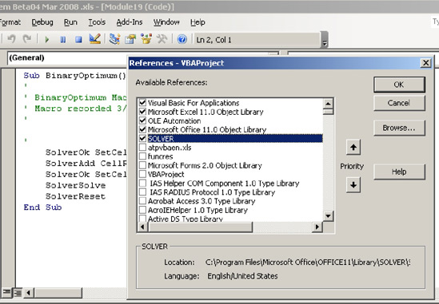This screenshot has width=439, height=304.
Task: Click the Redo toolbar icon
Action: 27,39
